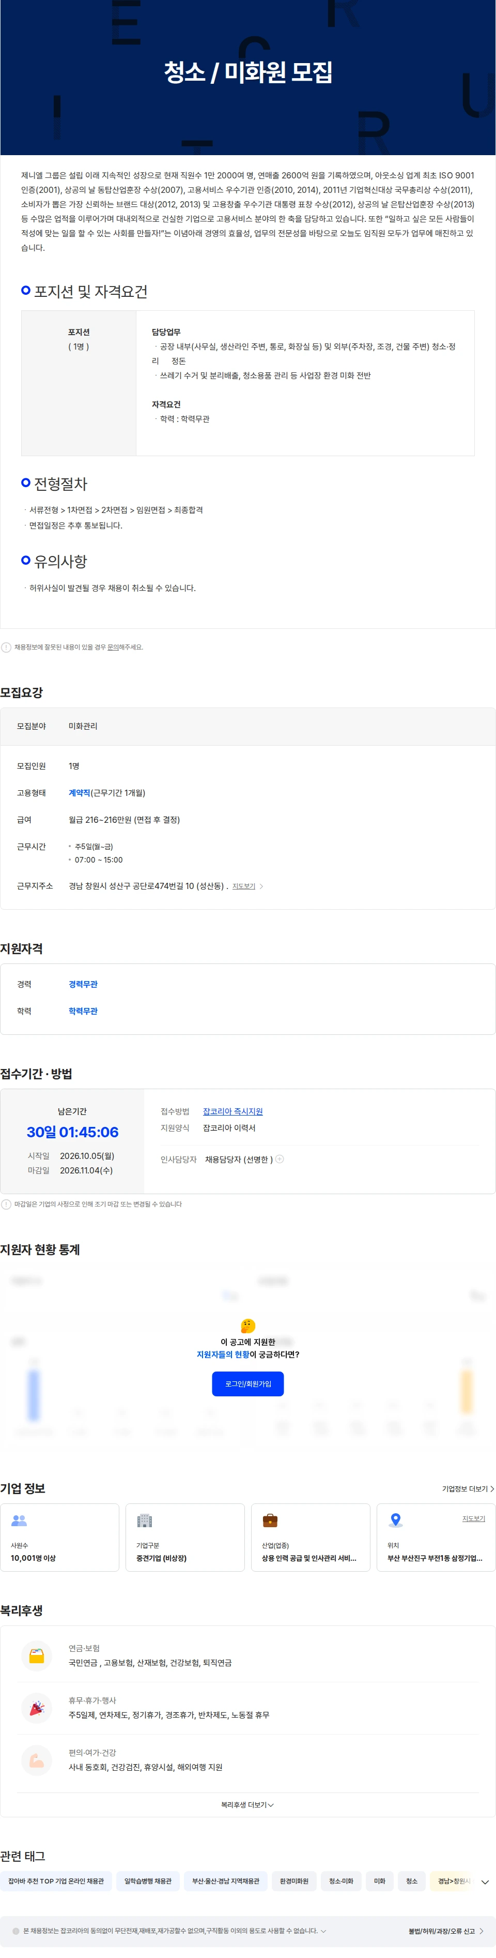
Task: Click 경력무관 under 지원자격
Action: pyautogui.click(x=83, y=984)
